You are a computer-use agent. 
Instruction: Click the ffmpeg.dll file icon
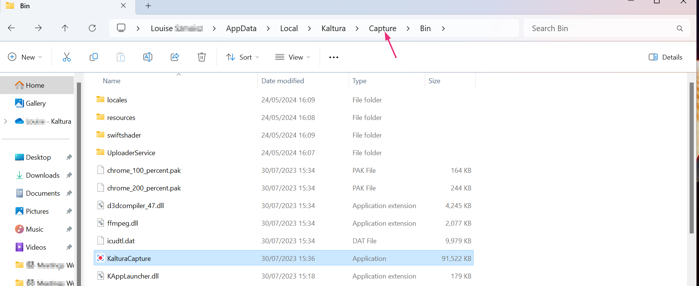click(x=100, y=223)
